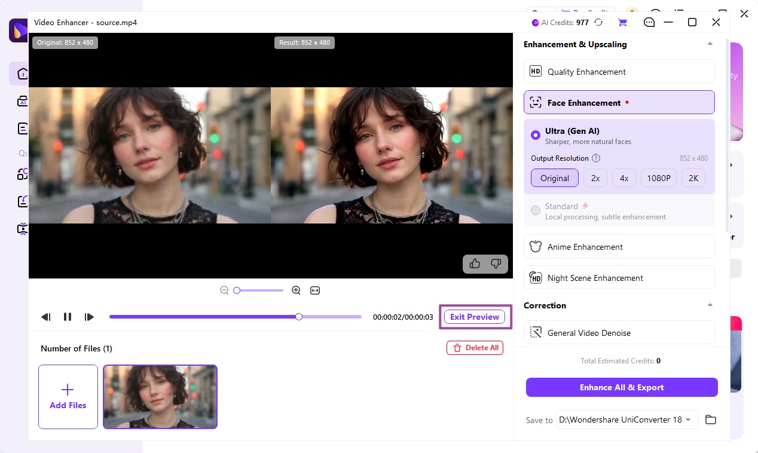Click the 'Original: 852 x 480' label
Screen dimensions: 758x453
pos(65,42)
